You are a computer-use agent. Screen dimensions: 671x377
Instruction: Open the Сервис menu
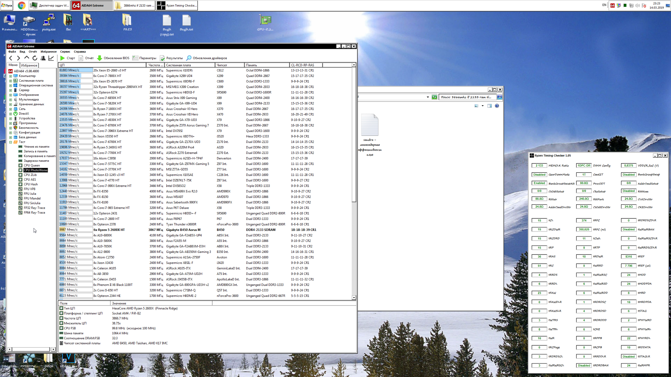point(65,52)
